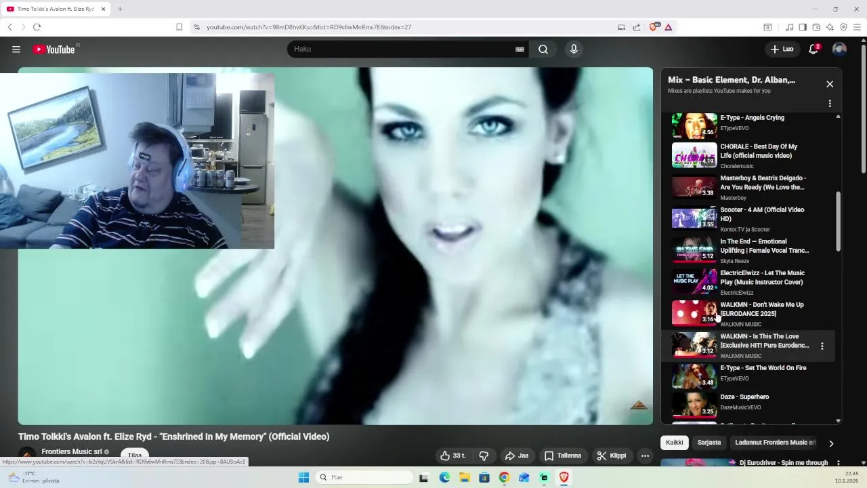The height and width of the screenshot is (488, 867).
Task: Go to the YouTube home logo
Action: [54, 49]
